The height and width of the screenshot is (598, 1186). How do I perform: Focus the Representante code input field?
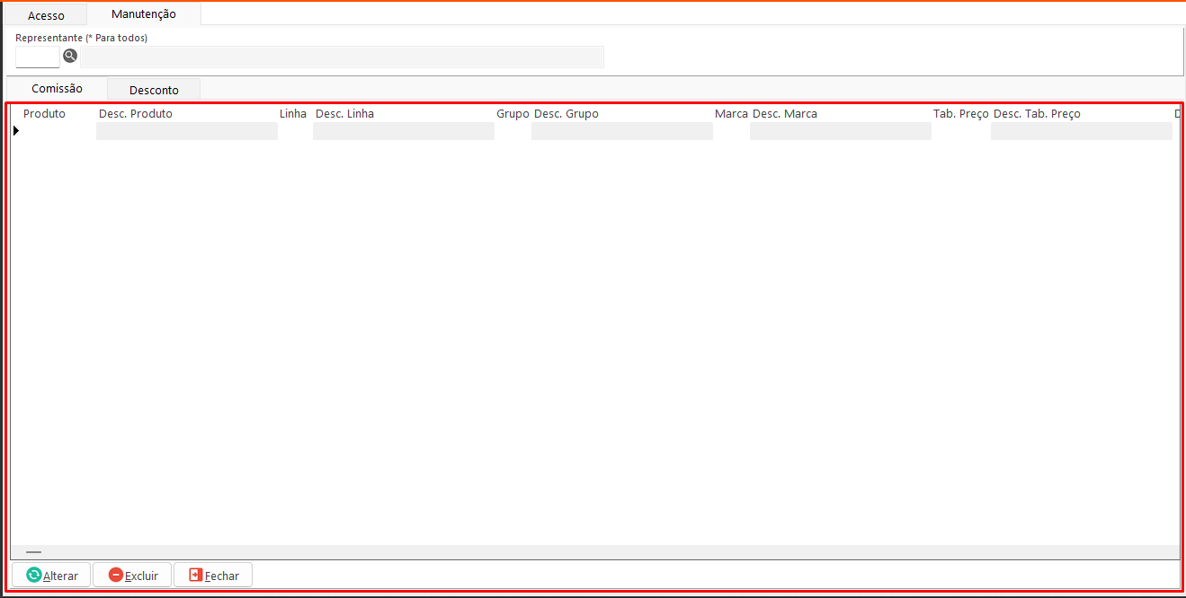point(38,57)
